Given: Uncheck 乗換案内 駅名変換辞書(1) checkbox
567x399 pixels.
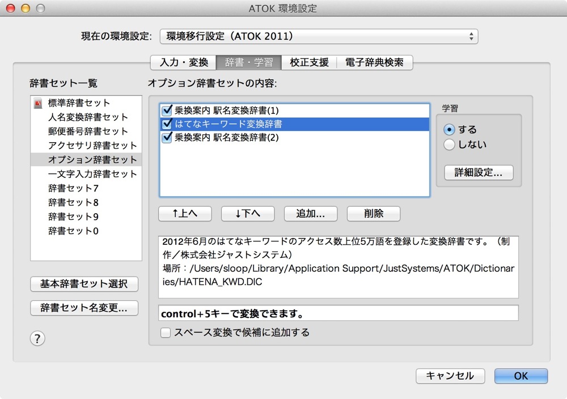Looking at the screenshot, I should pyautogui.click(x=167, y=110).
